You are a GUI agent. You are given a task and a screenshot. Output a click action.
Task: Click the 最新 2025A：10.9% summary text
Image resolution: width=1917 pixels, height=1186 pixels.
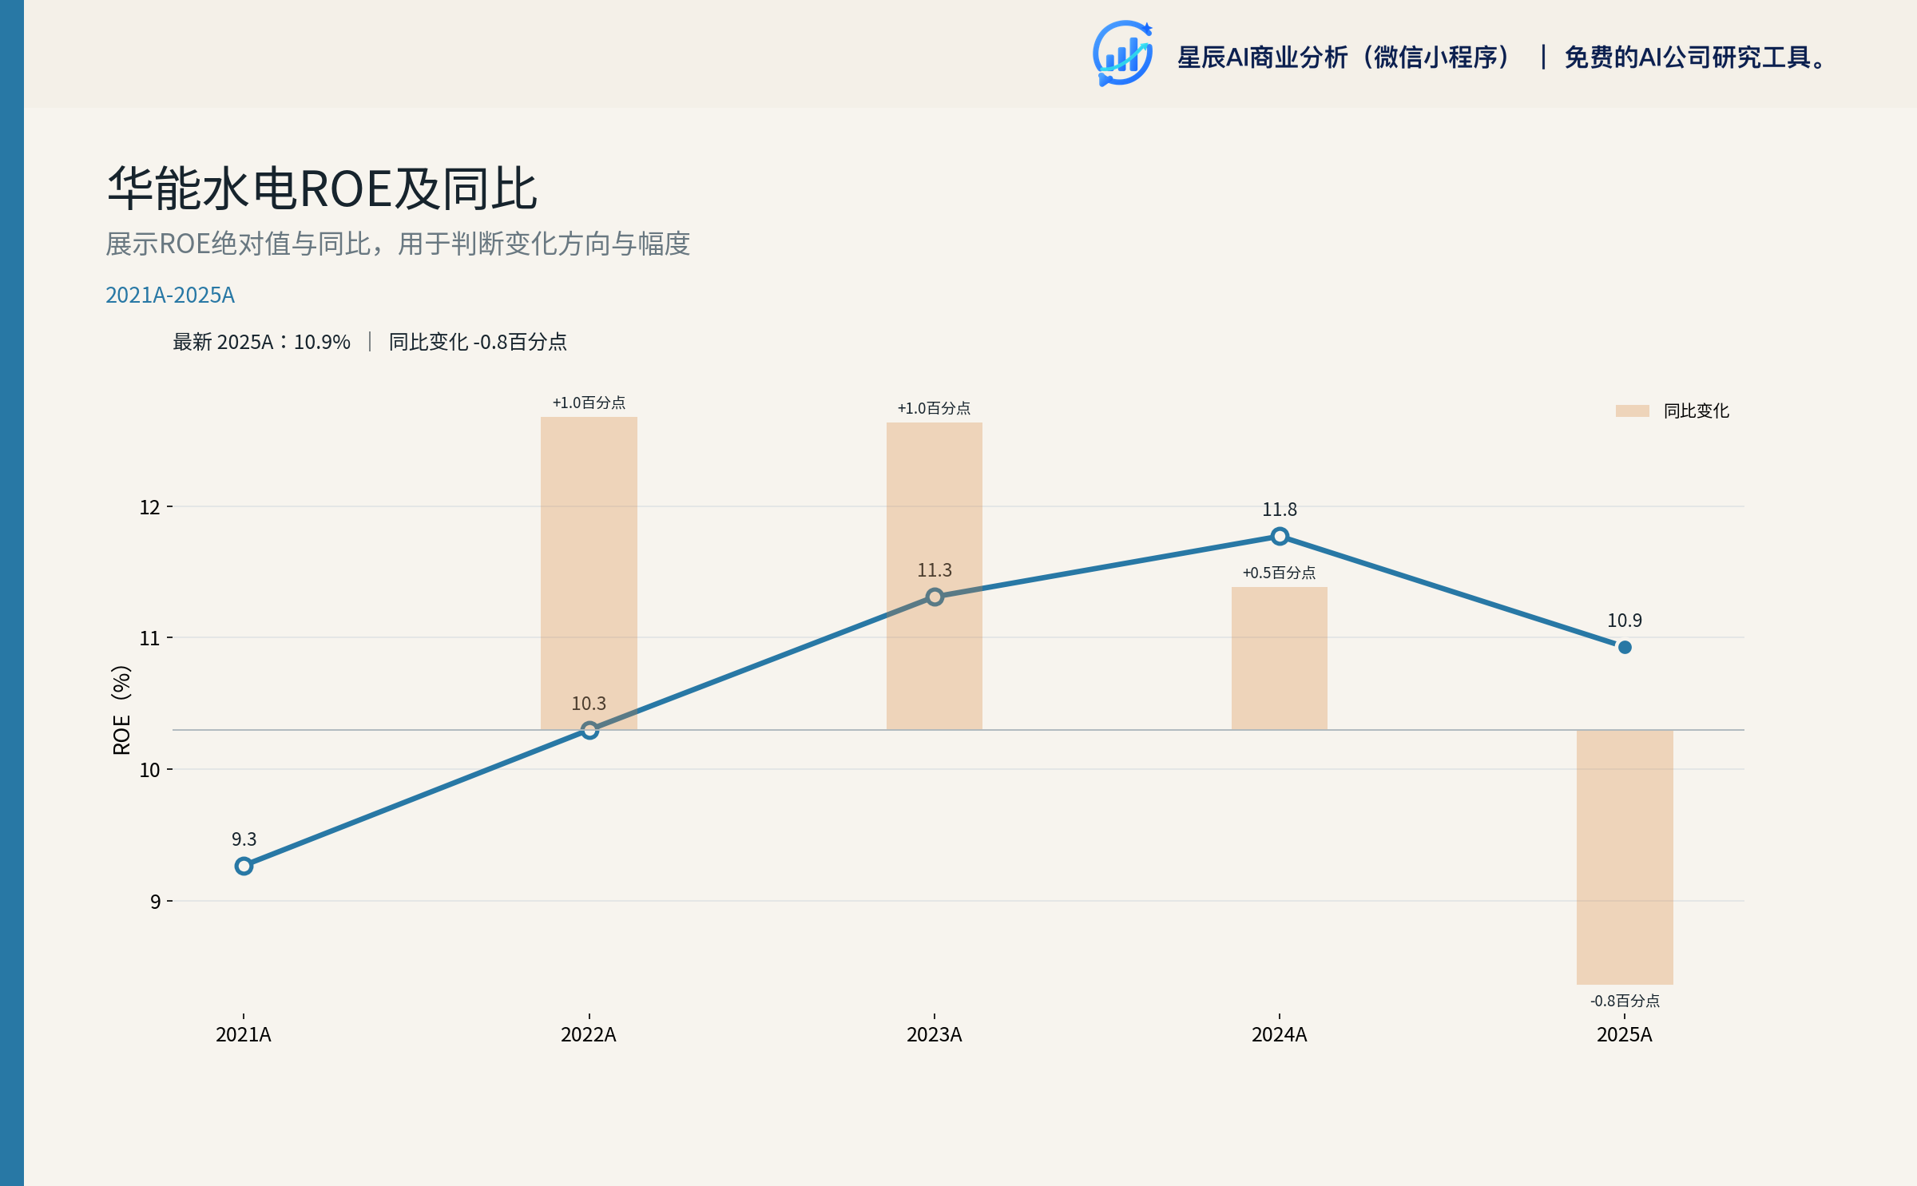[x=261, y=342]
